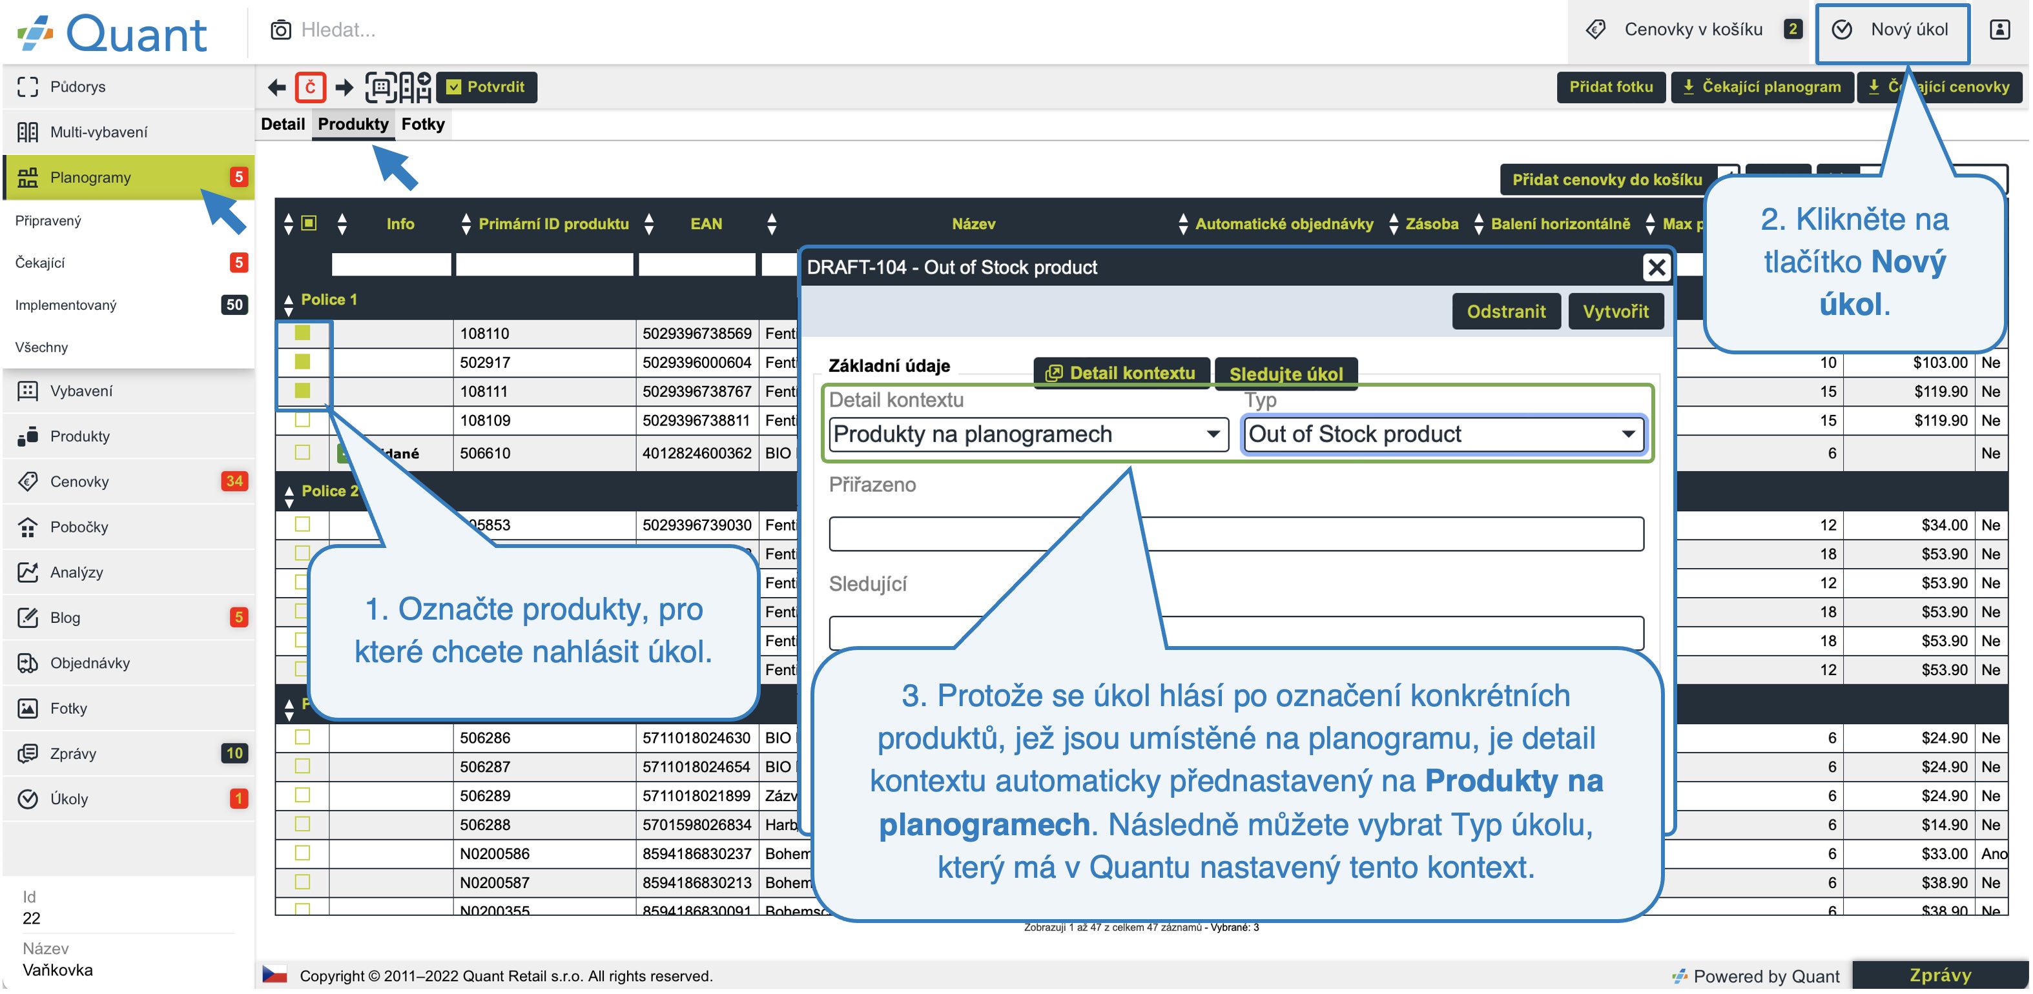Uncheck product 502917 checkbox
Screen dimensions: 2033x994
pos(302,362)
